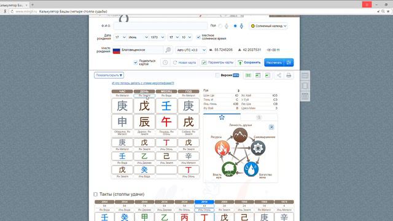
Task: Click the top grid icon in right side panel
Action: [305, 76]
